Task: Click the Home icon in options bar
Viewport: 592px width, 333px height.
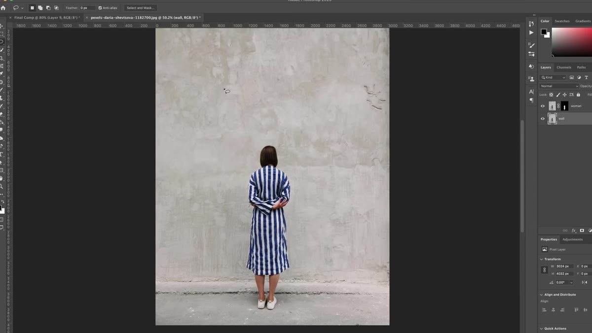Action: [3, 8]
